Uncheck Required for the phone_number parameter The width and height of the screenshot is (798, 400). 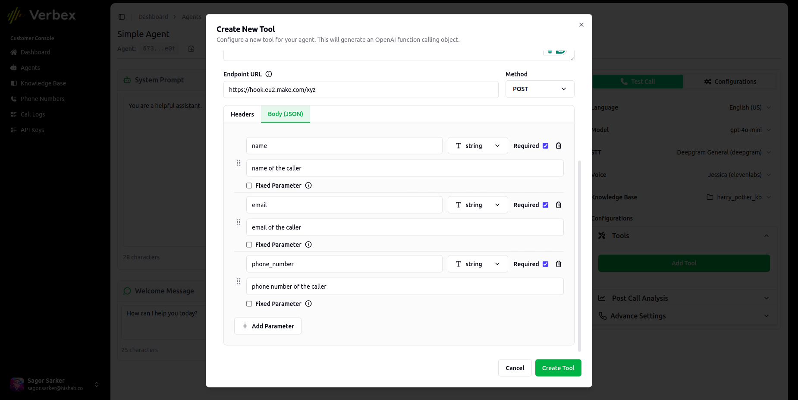click(x=546, y=264)
